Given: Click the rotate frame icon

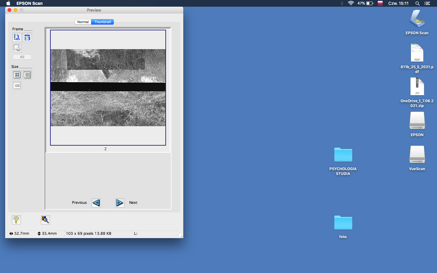Looking at the screenshot, I should point(17,37).
